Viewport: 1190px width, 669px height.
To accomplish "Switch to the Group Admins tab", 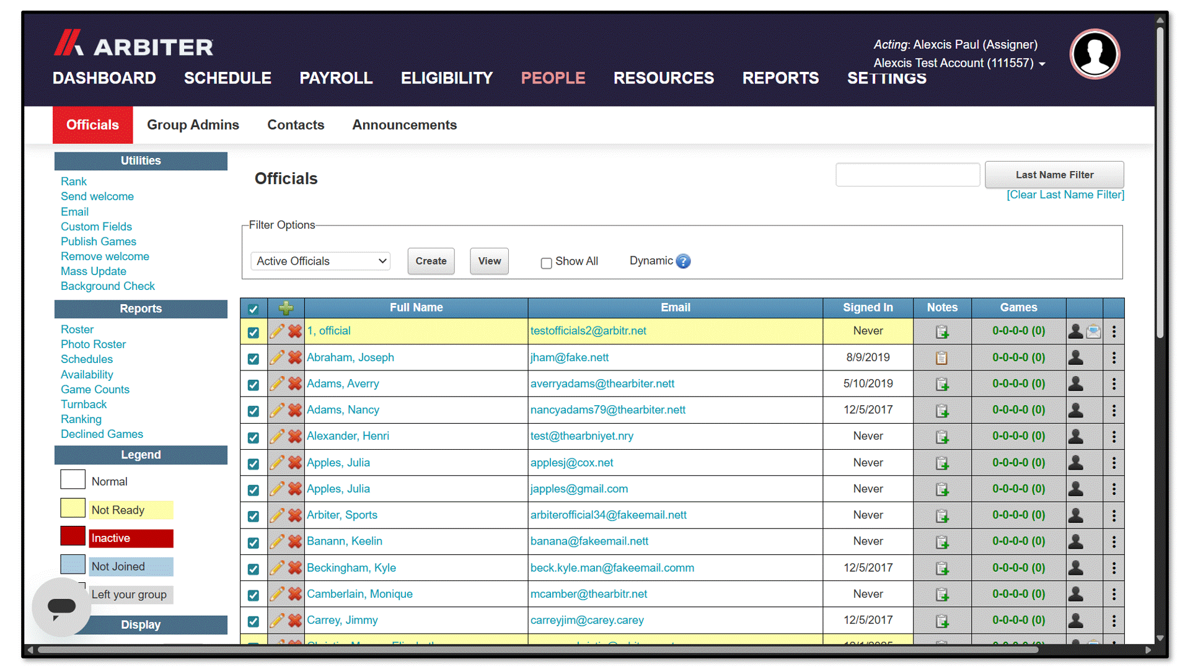I will point(193,125).
